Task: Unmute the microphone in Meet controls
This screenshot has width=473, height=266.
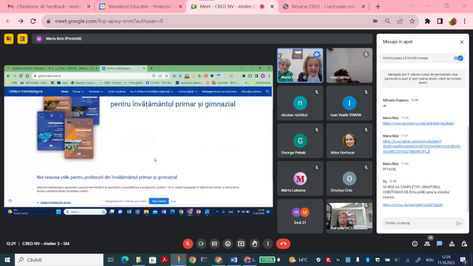Action: pos(188,243)
